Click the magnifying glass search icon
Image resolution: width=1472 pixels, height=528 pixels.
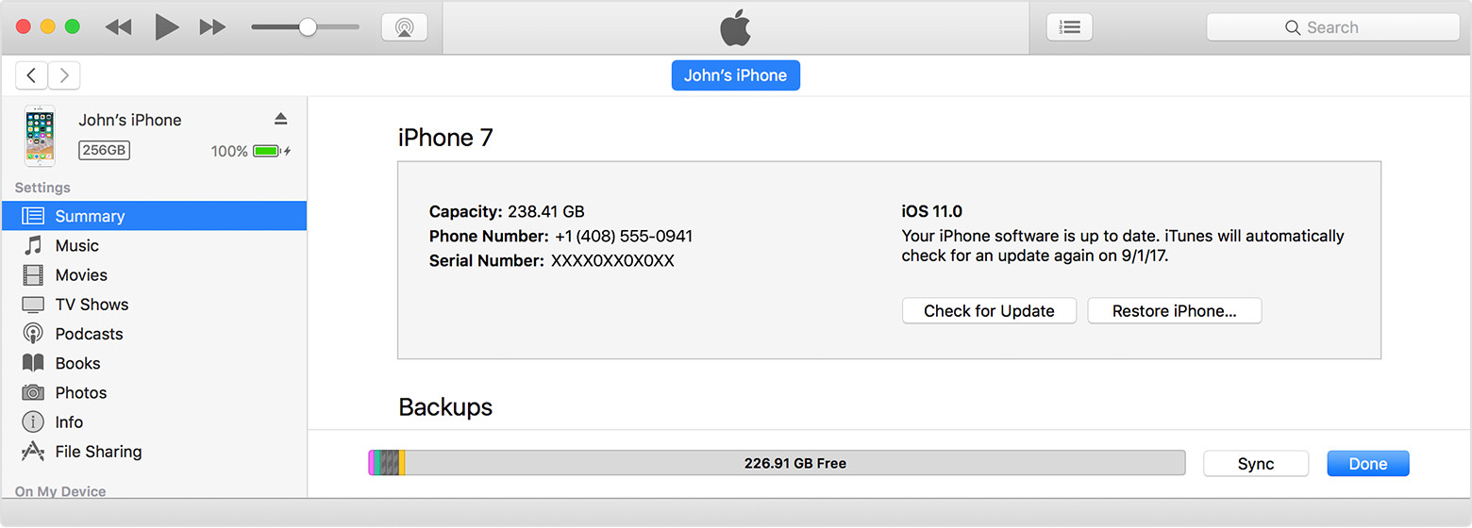tap(1293, 28)
